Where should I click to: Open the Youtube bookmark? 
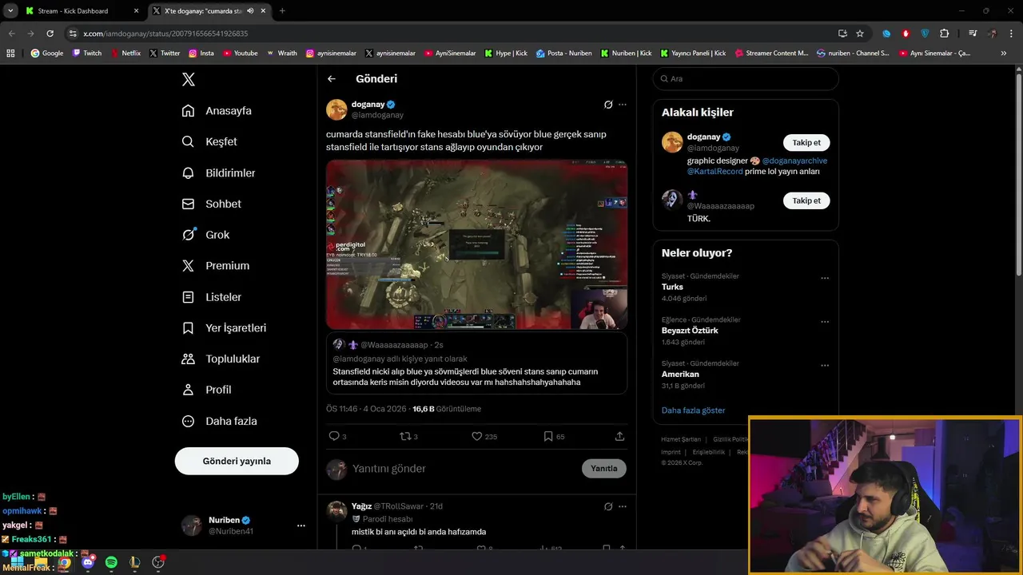coord(241,54)
